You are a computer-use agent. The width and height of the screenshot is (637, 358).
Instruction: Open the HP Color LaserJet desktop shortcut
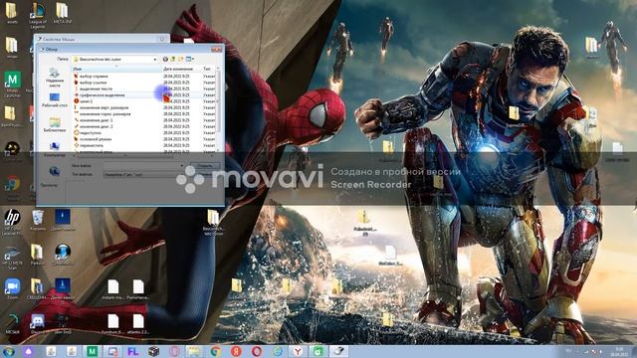coord(12,222)
